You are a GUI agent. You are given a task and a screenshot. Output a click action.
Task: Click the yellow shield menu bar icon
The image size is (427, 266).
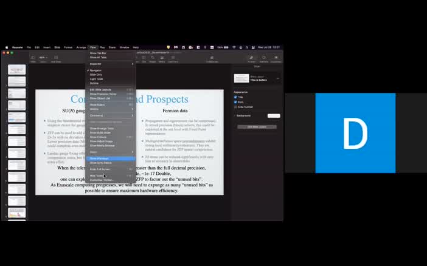(168, 47)
